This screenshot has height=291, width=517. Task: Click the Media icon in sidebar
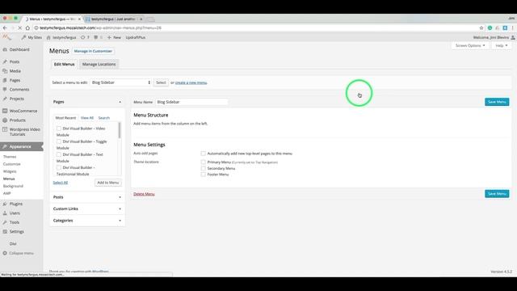pos(5,71)
